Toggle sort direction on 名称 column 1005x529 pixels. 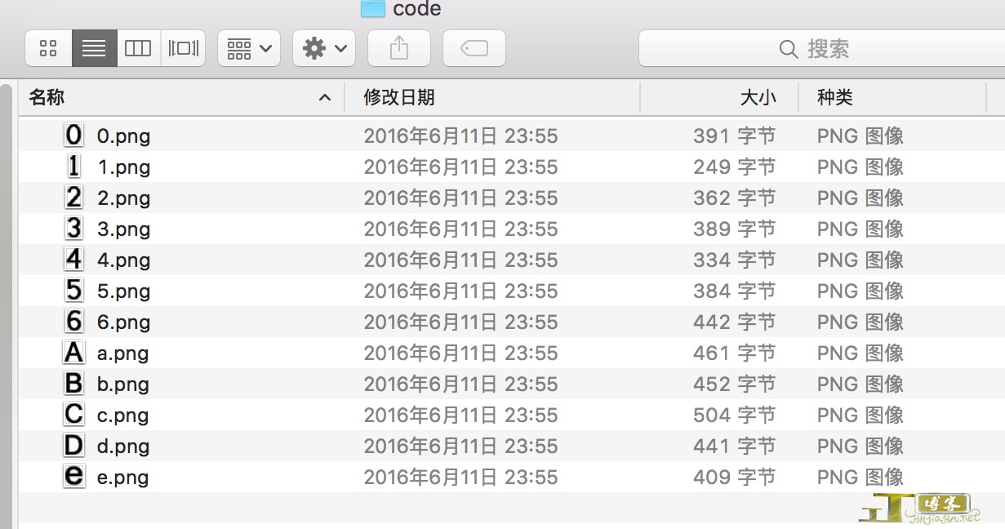point(324,97)
